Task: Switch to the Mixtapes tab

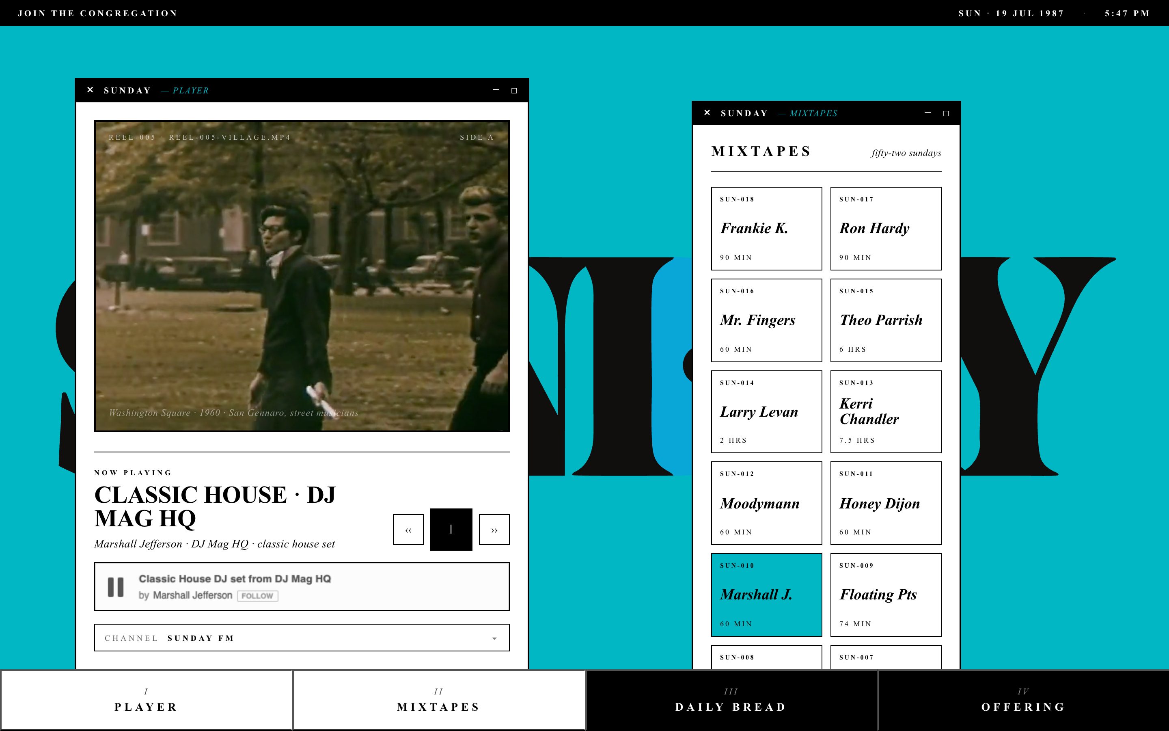Action: coord(439,700)
